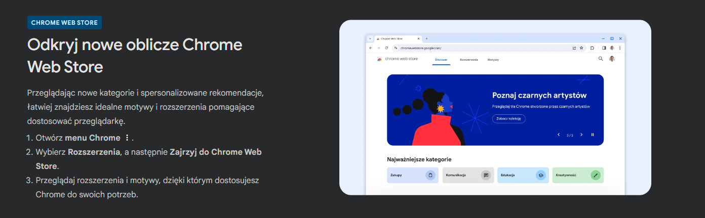The image size is (705, 218).
Task: Click the back arrow in the browser toolbar
Action: coord(371,48)
